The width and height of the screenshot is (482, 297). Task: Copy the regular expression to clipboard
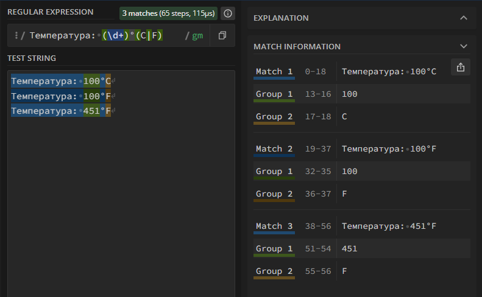coord(222,36)
